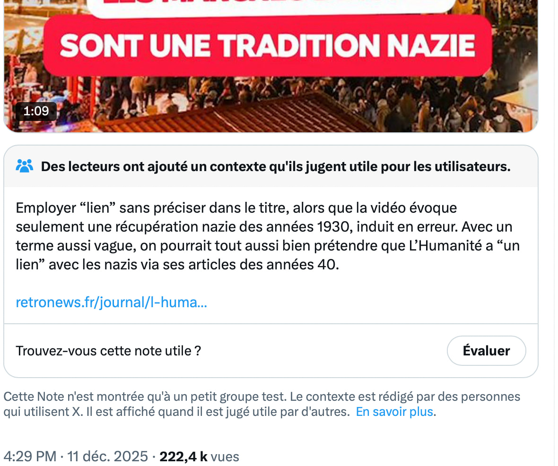Click the 4:29 PM post time
This screenshot has height=466, width=558.
pyautogui.click(x=30, y=457)
